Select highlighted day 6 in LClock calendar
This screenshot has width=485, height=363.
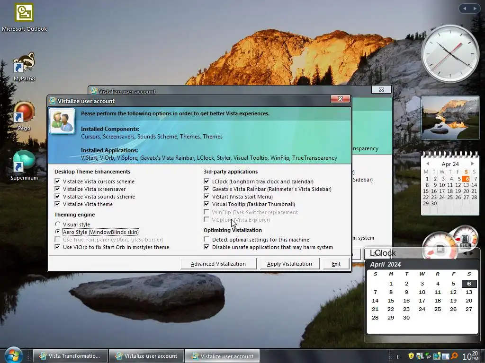click(469, 284)
